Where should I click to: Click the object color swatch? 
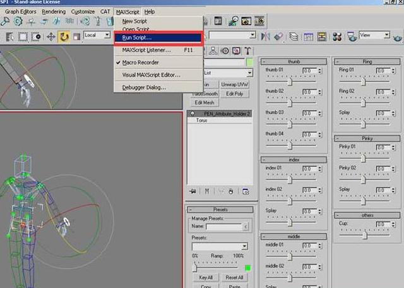click(x=249, y=63)
